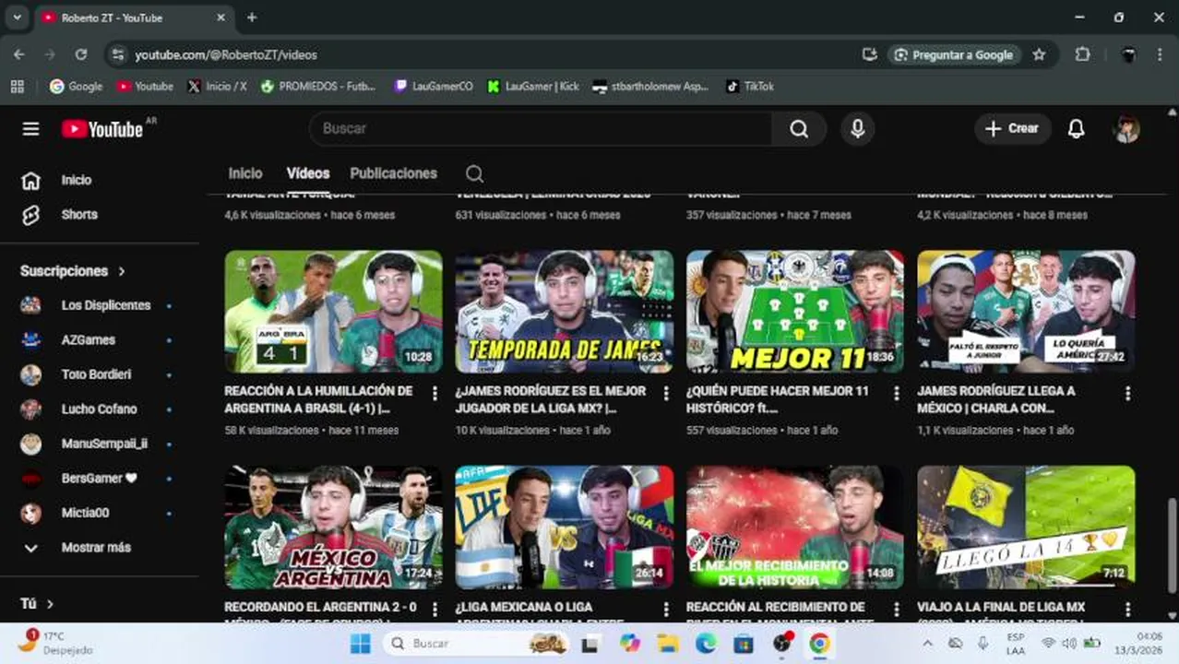Switch to Inicio channel tab

pyautogui.click(x=245, y=173)
